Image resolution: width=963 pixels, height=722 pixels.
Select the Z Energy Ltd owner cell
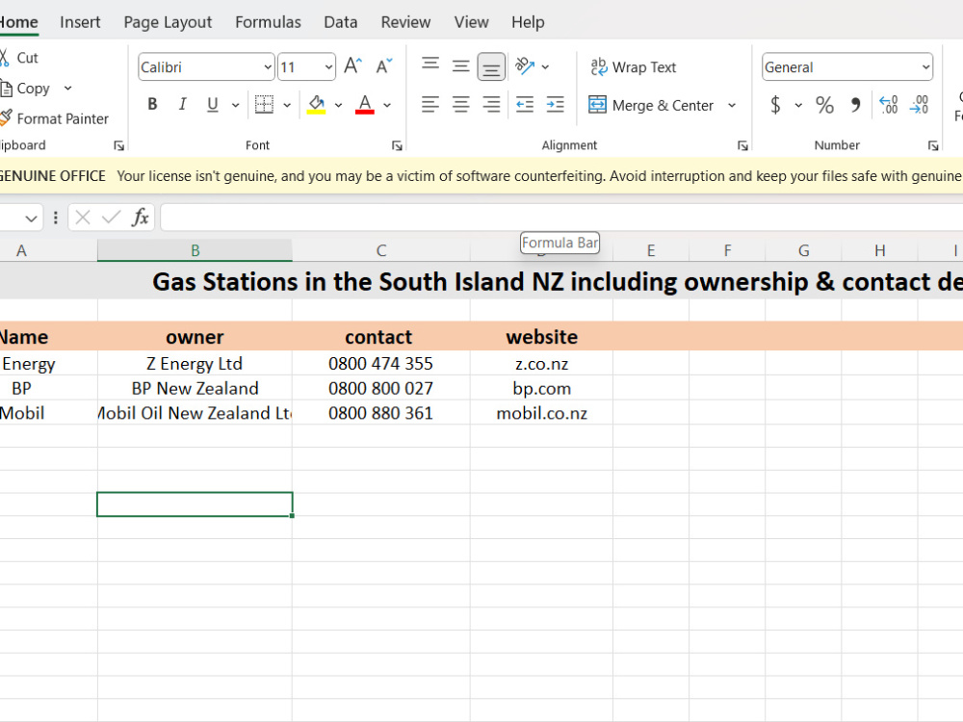(195, 364)
